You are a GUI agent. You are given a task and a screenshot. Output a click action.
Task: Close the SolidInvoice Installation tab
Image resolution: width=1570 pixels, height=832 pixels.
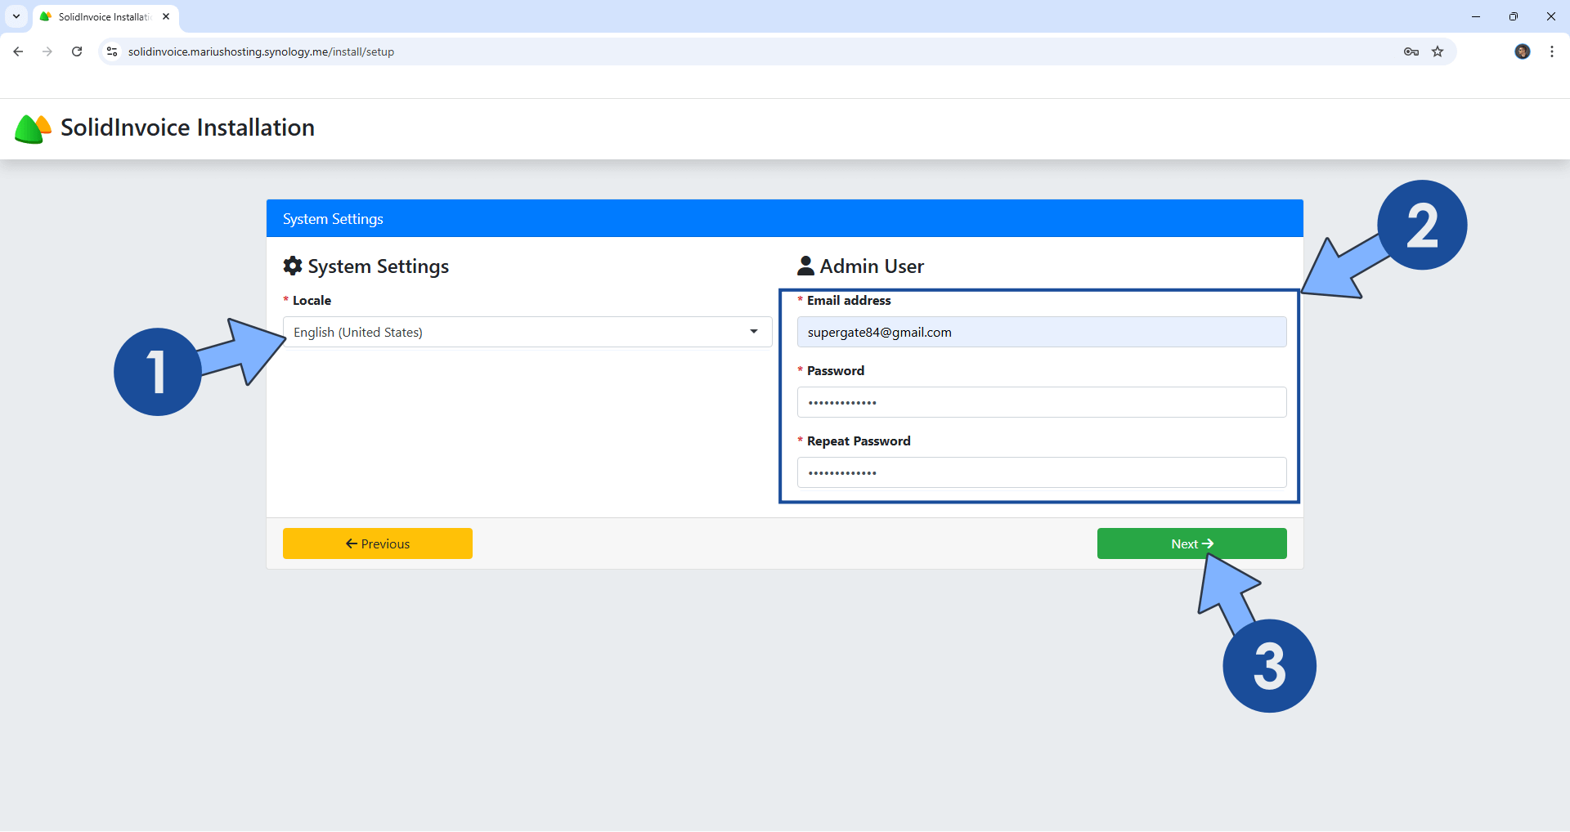coord(166,16)
